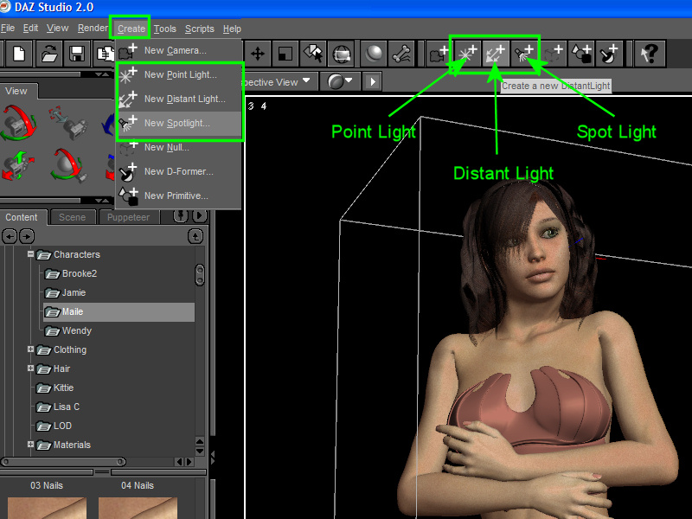Expand the Clothing folder
692x519 pixels.
pos(30,349)
